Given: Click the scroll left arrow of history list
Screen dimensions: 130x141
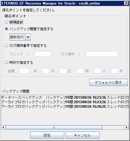Looking at the screenshot, I should 3,127.
